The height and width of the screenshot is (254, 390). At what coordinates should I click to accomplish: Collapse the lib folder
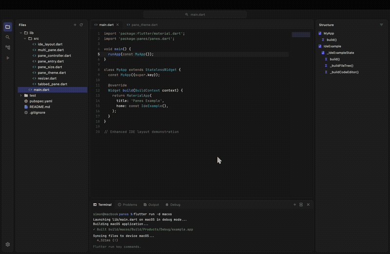[21, 33]
